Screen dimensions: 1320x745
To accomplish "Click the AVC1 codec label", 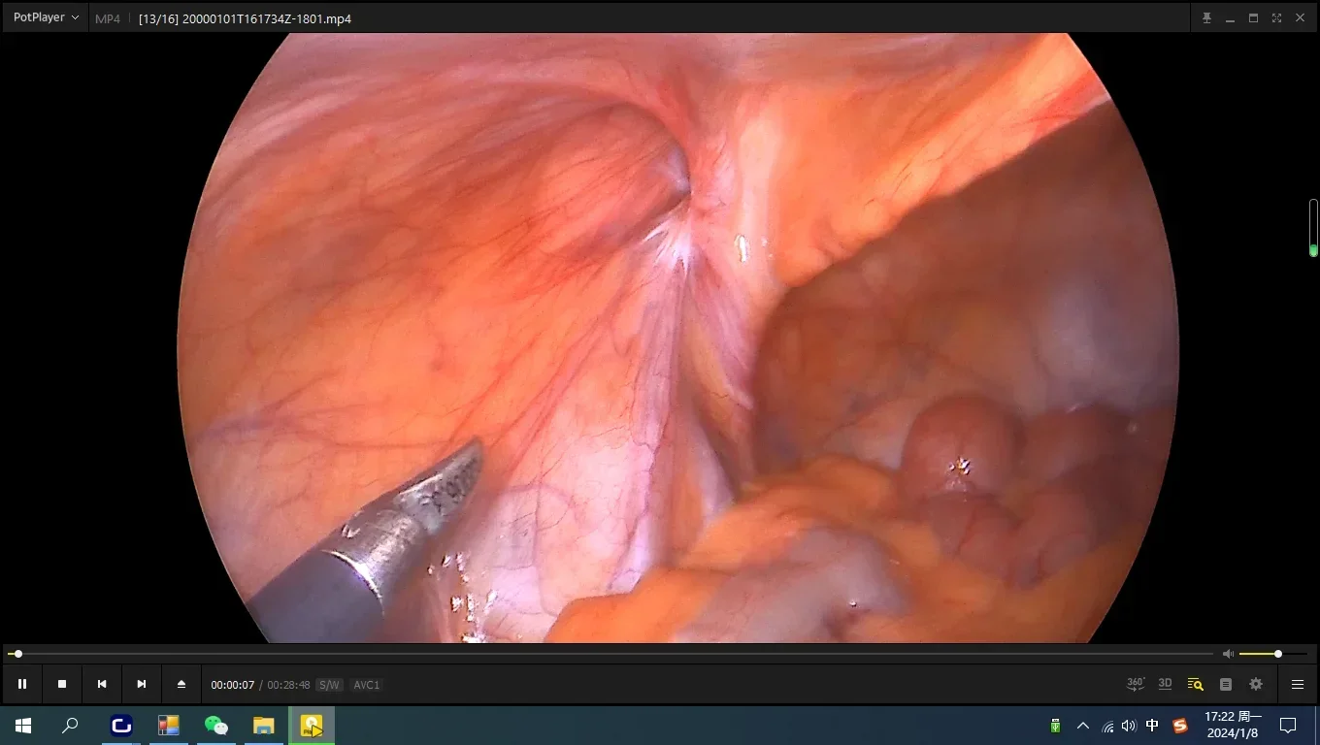I will [367, 685].
